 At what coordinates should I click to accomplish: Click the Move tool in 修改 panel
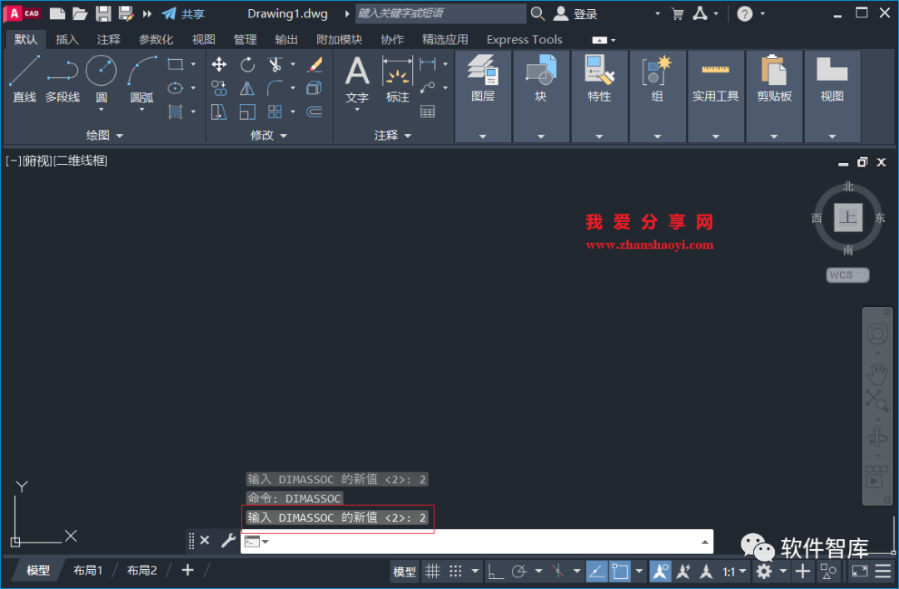[220, 64]
